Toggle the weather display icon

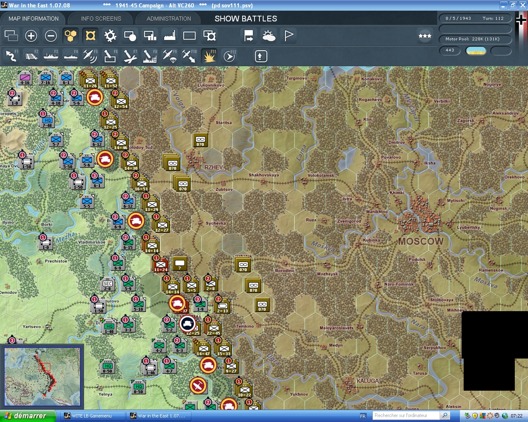pos(269,36)
